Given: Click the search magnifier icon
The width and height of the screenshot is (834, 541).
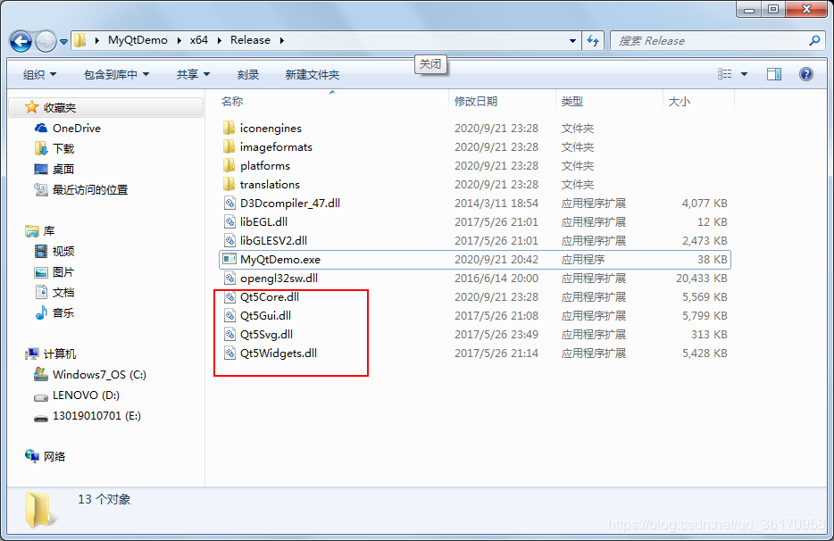Looking at the screenshot, I should tap(814, 40).
